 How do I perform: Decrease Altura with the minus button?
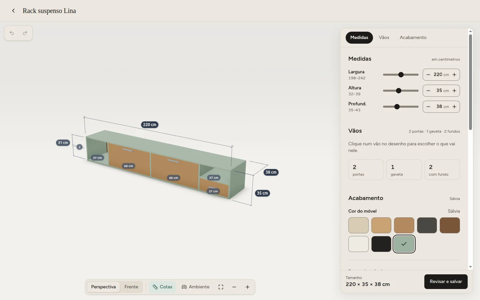[x=428, y=91]
